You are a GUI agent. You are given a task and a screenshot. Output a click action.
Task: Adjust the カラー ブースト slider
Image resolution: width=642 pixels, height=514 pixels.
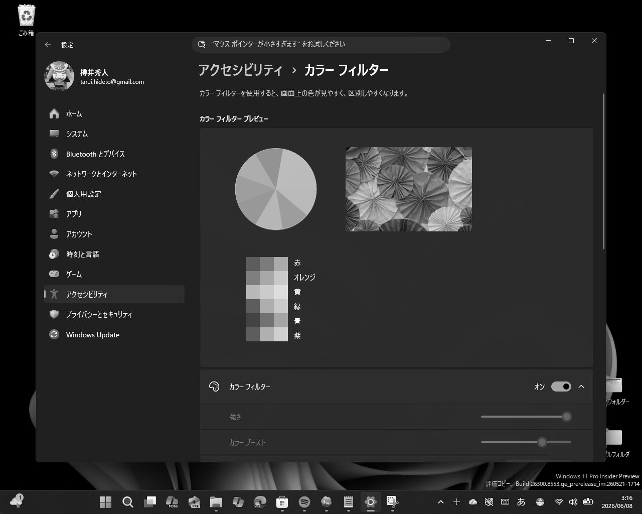[x=526, y=442]
